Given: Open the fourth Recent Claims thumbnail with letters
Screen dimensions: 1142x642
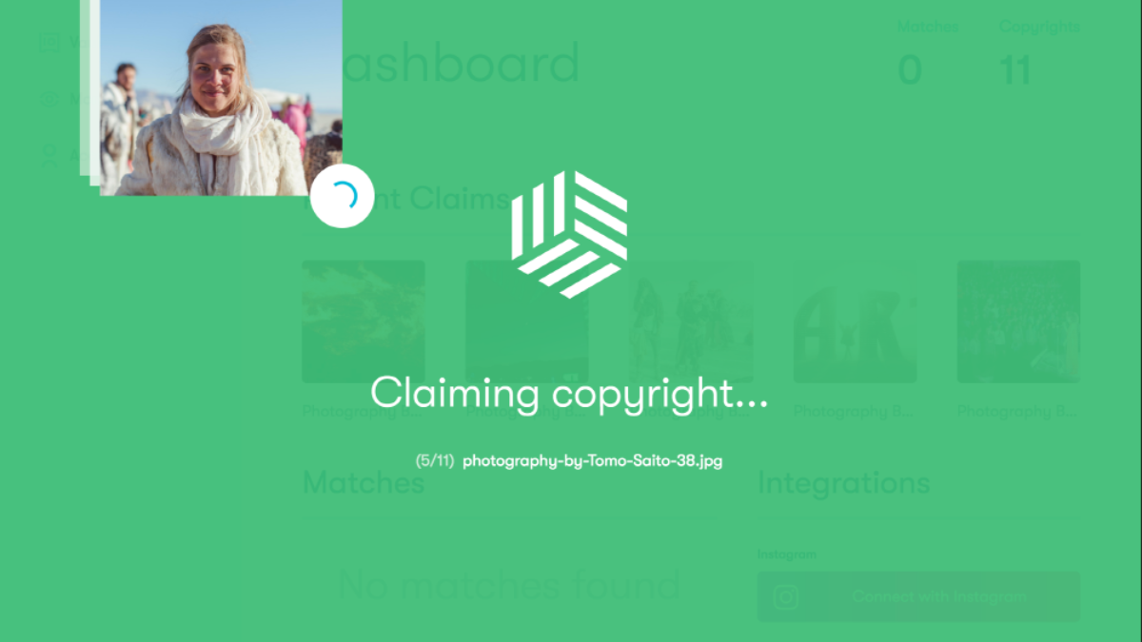Looking at the screenshot, I should tap(855, 321).
